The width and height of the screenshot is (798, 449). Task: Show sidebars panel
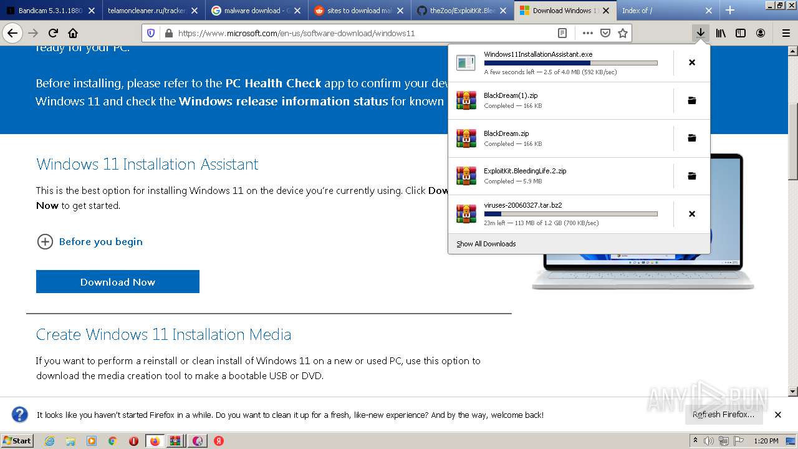[741, 33]
